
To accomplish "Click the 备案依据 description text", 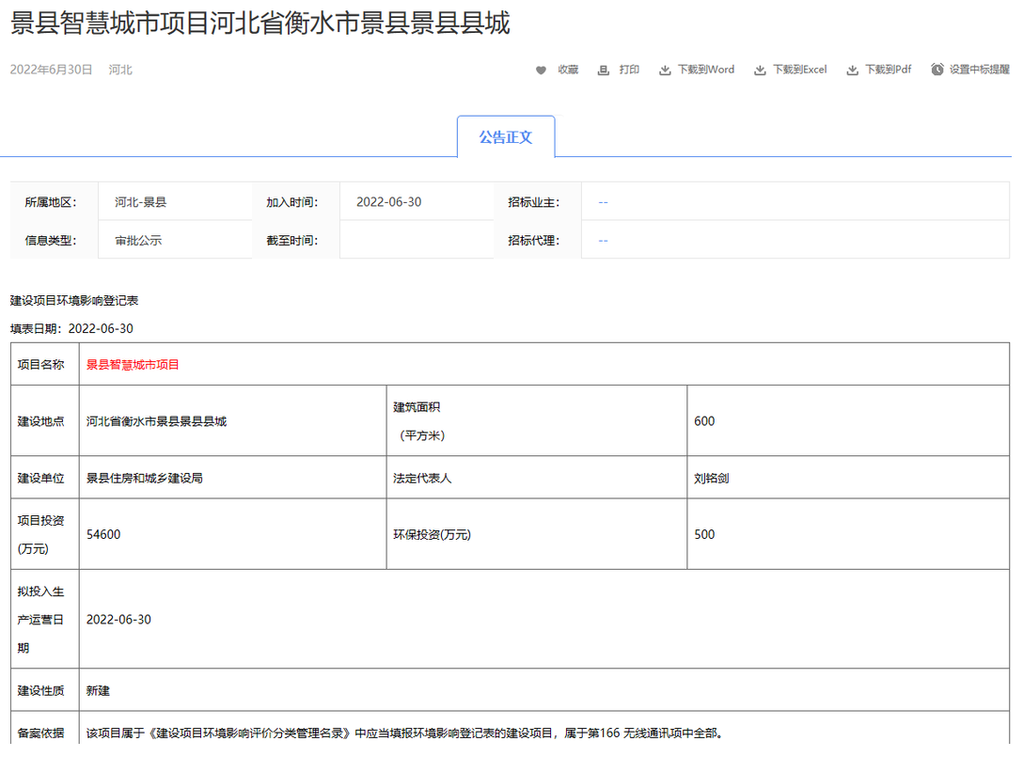I will pos(404,733).
